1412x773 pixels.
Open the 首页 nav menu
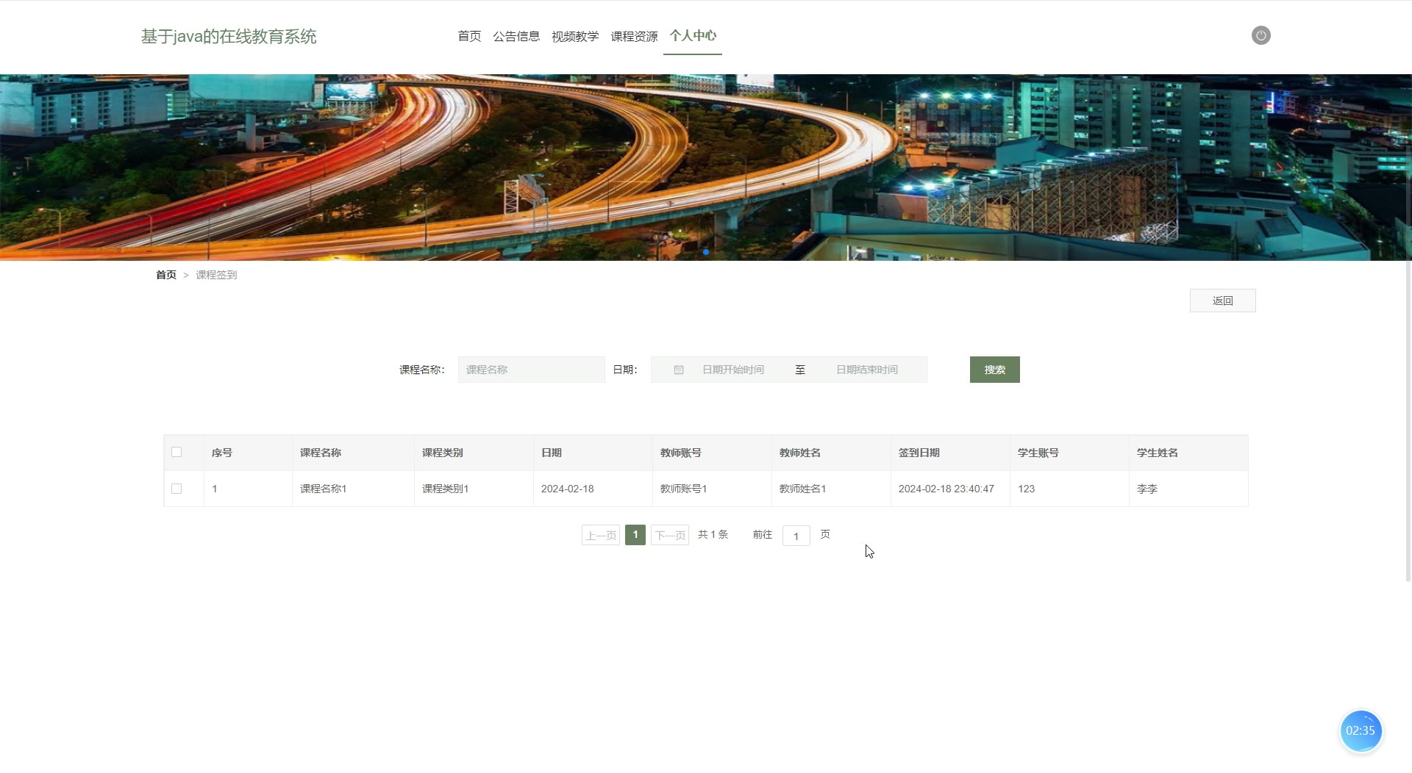pyautogui.click(x=469, y=36)
